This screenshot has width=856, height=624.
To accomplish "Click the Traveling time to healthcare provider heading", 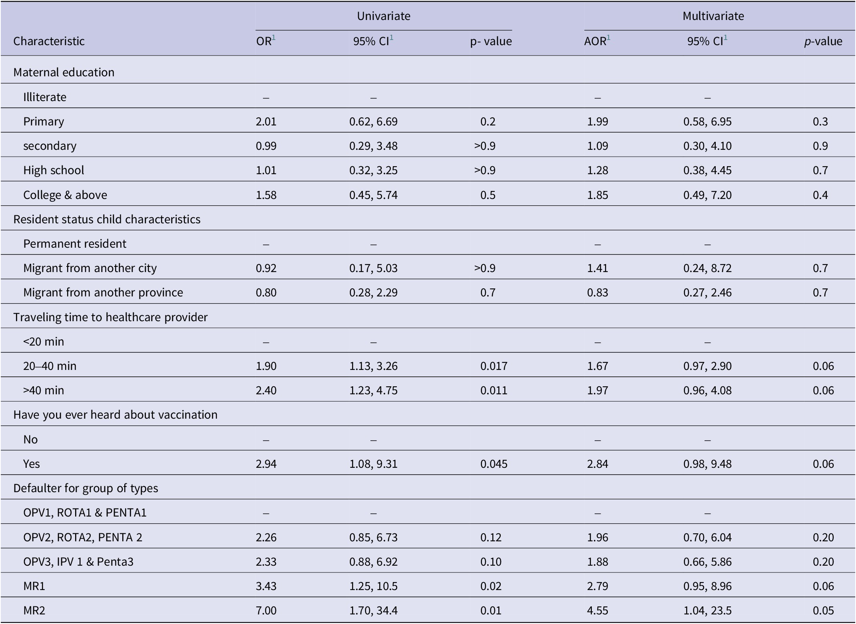I will (x=111, y=317).
